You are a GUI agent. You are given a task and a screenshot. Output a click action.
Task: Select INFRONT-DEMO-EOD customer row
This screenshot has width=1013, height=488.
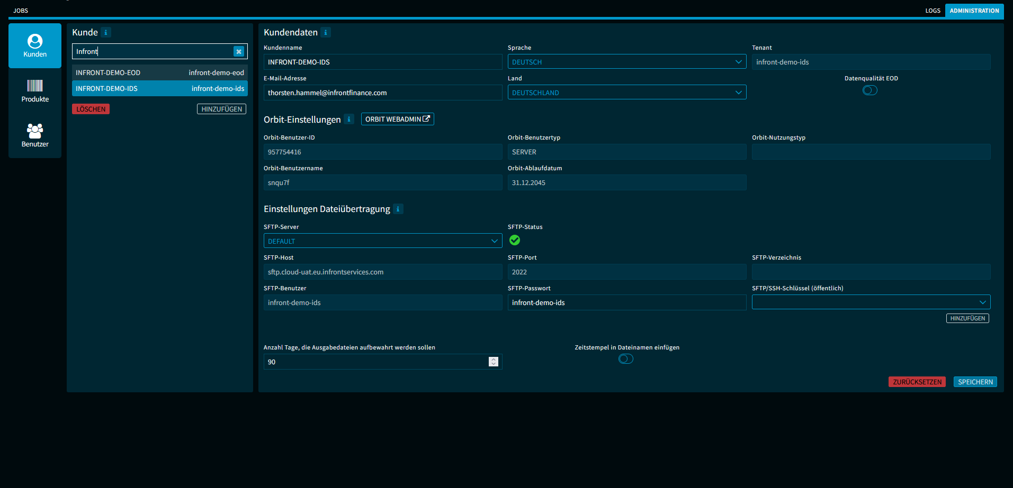tap(160, 72)
